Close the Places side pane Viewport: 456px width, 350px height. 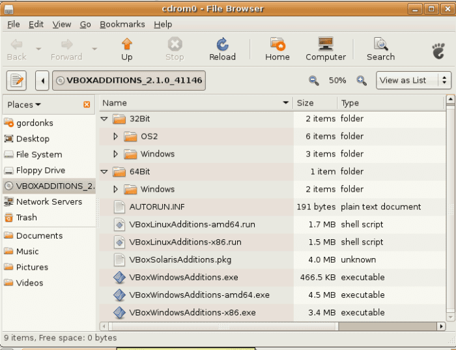point(87,104)
